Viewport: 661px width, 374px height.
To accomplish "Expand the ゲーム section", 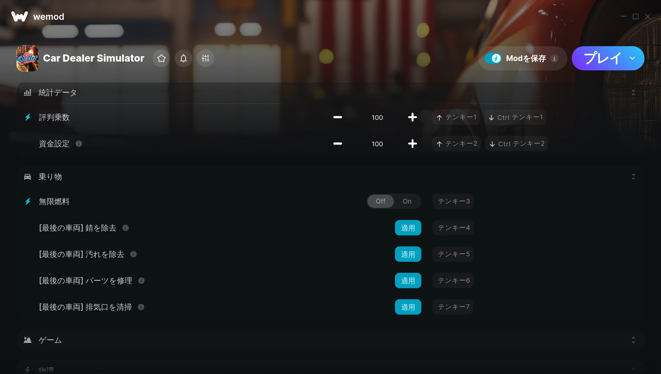I will click(633, 340).
